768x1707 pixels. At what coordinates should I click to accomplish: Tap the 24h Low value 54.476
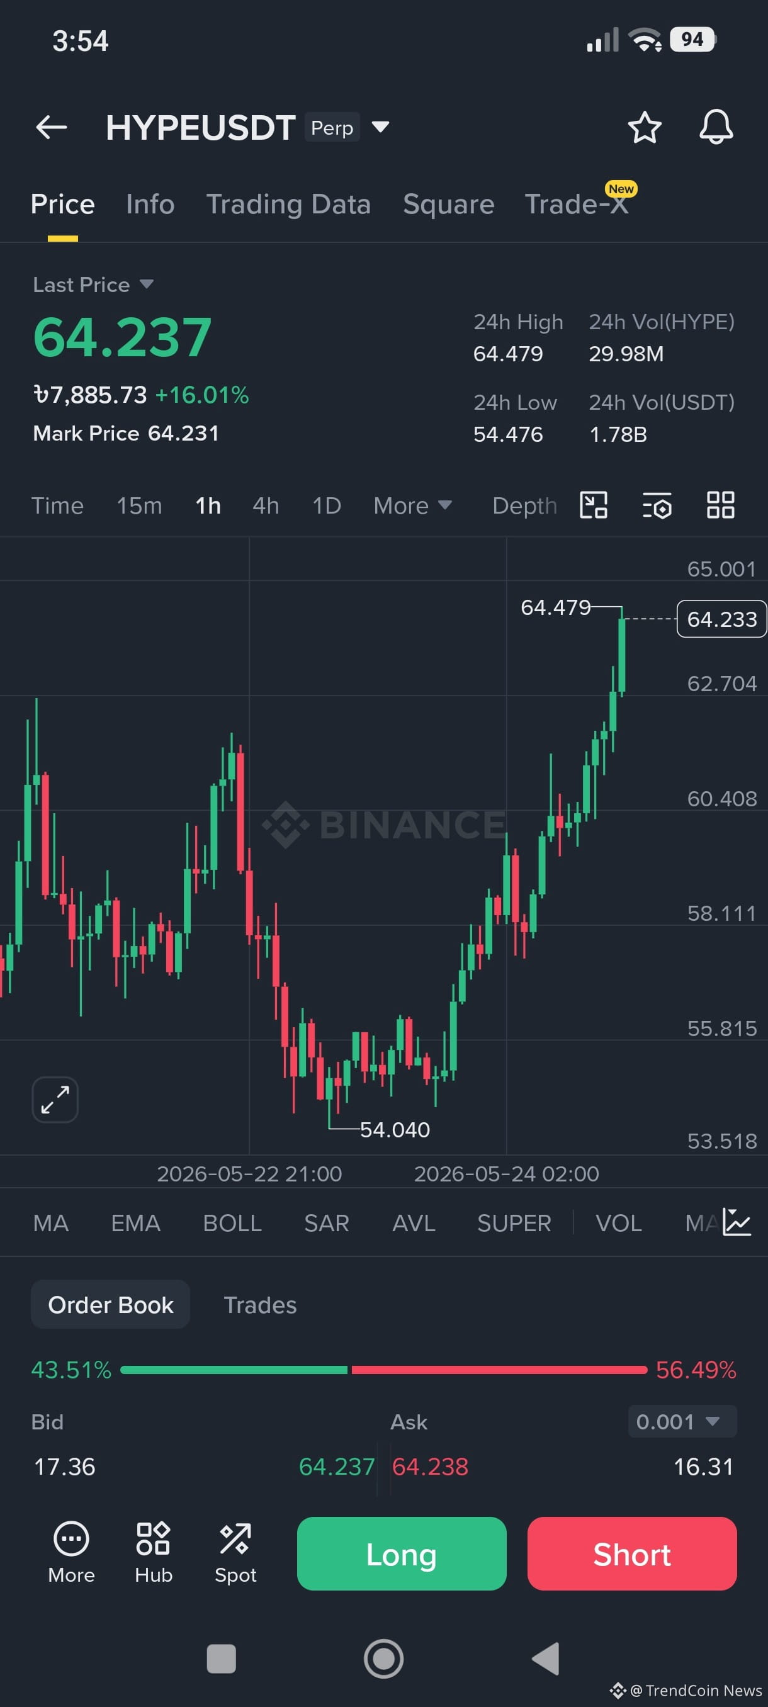pos(508,434)
